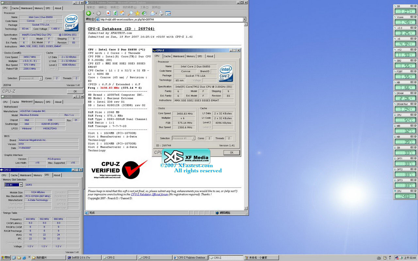Close the CPU fan speed widget

point(415,191)
